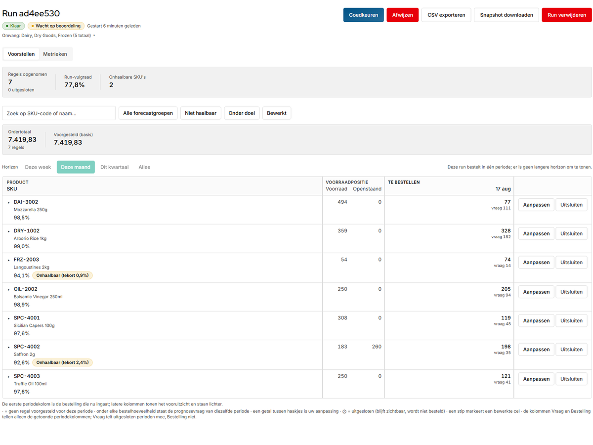Exclude Arborio Rice 1kg with Uitsluiten
The height and width of the screenshot is (445, 593).
pyautogui.click(x=571, y=233)
